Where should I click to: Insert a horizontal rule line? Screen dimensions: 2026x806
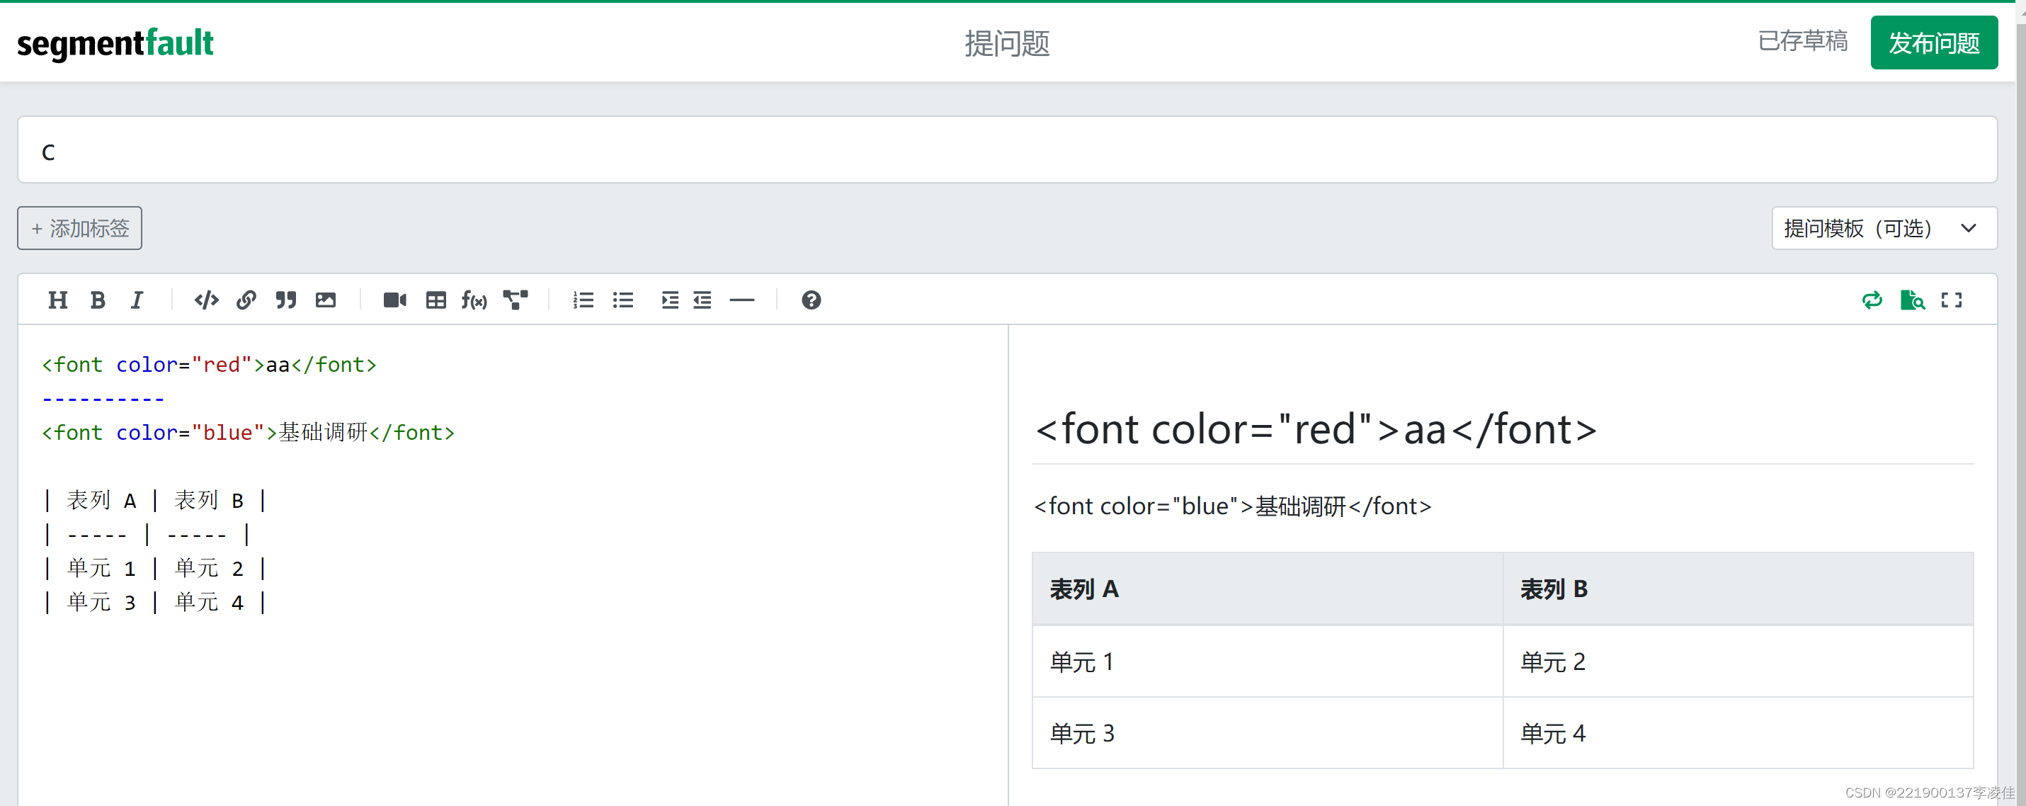click(741, 300)
